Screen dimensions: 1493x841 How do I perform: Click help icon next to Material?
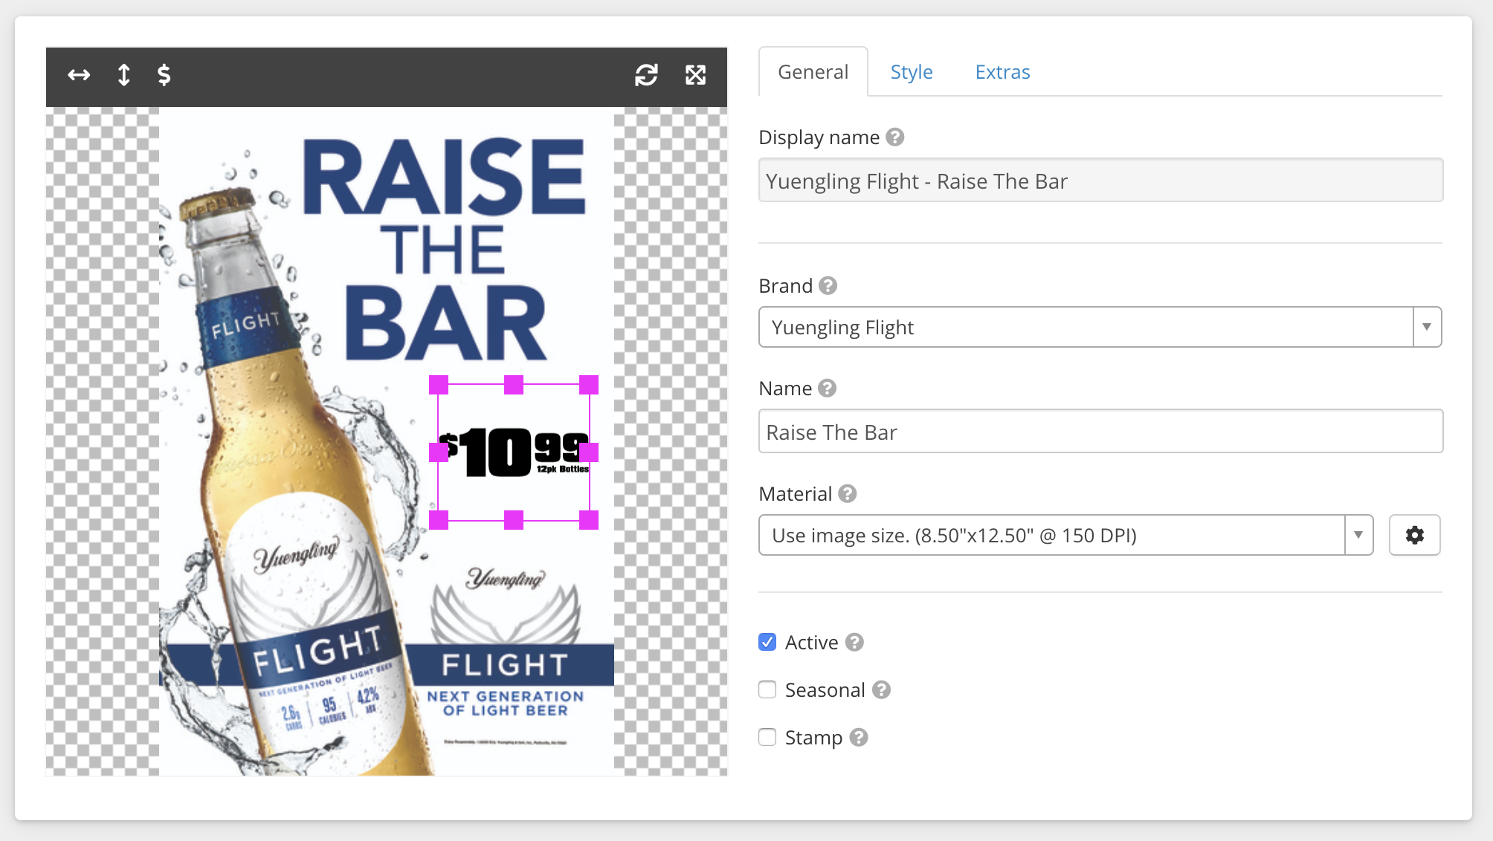point(847,494)
